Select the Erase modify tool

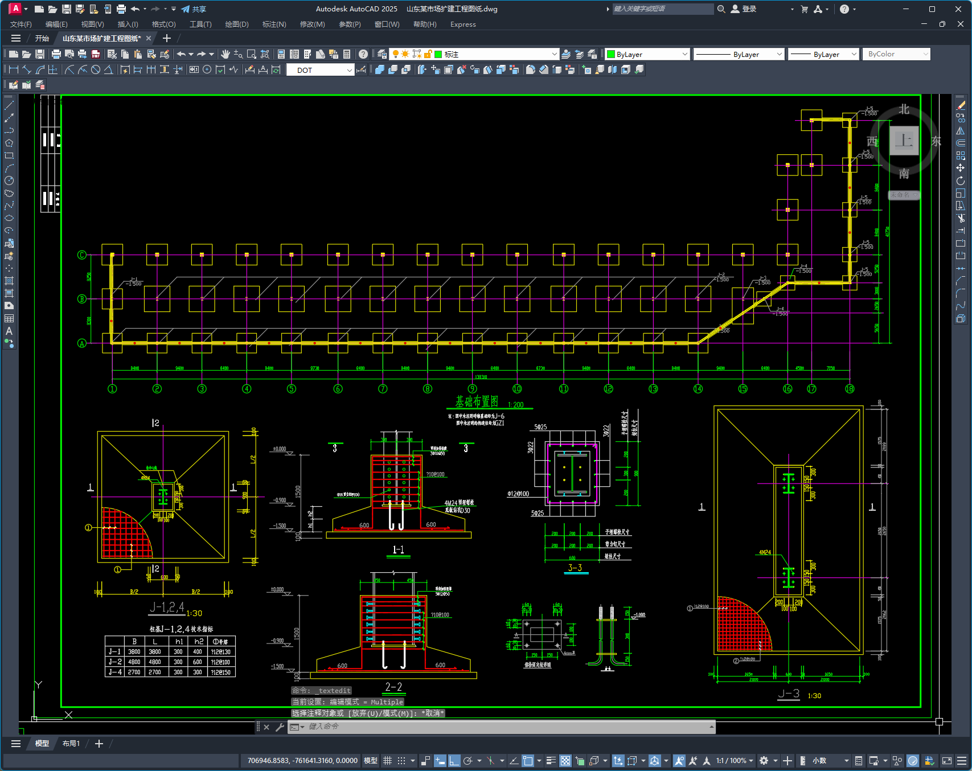(x=961, y=105)
